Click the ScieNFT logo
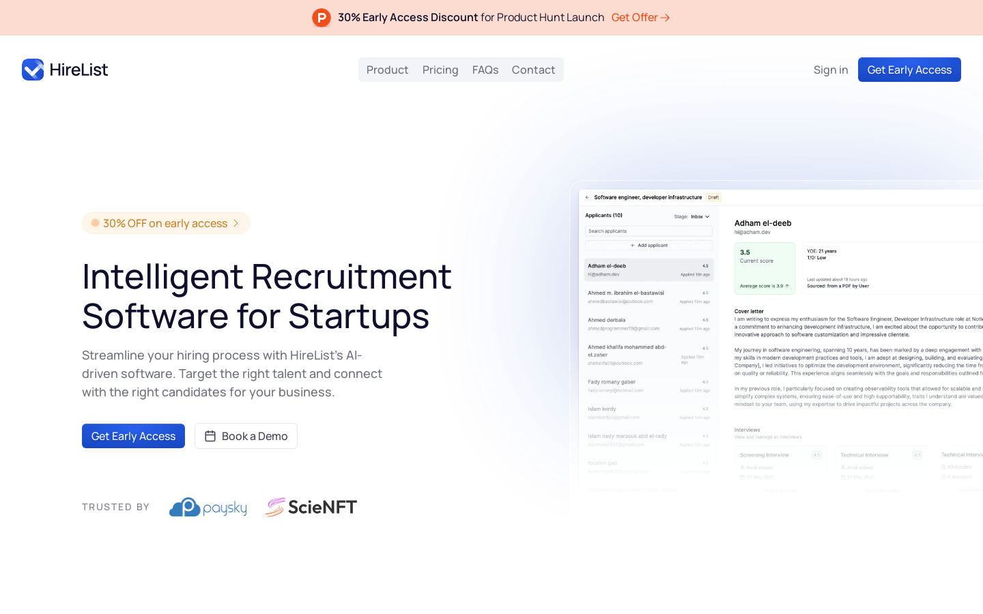 [311, 507]
